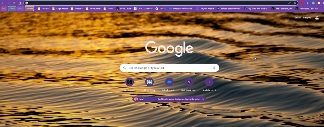324x127 pixels.
Task: Switch to the Labette tab group
Action: (29, 9)
